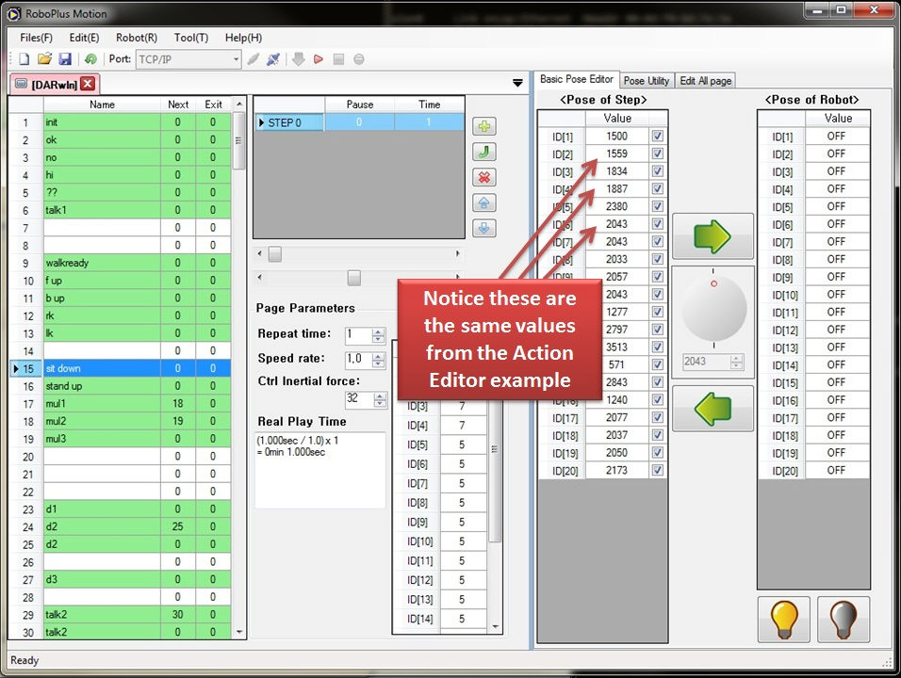Toggle the checkbox for value 2380
901x678 pixels.
coord(657,206)
